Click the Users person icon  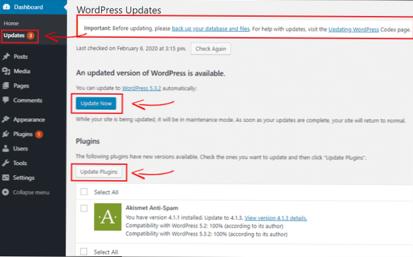pyautogui.click(x=6, y=149)
